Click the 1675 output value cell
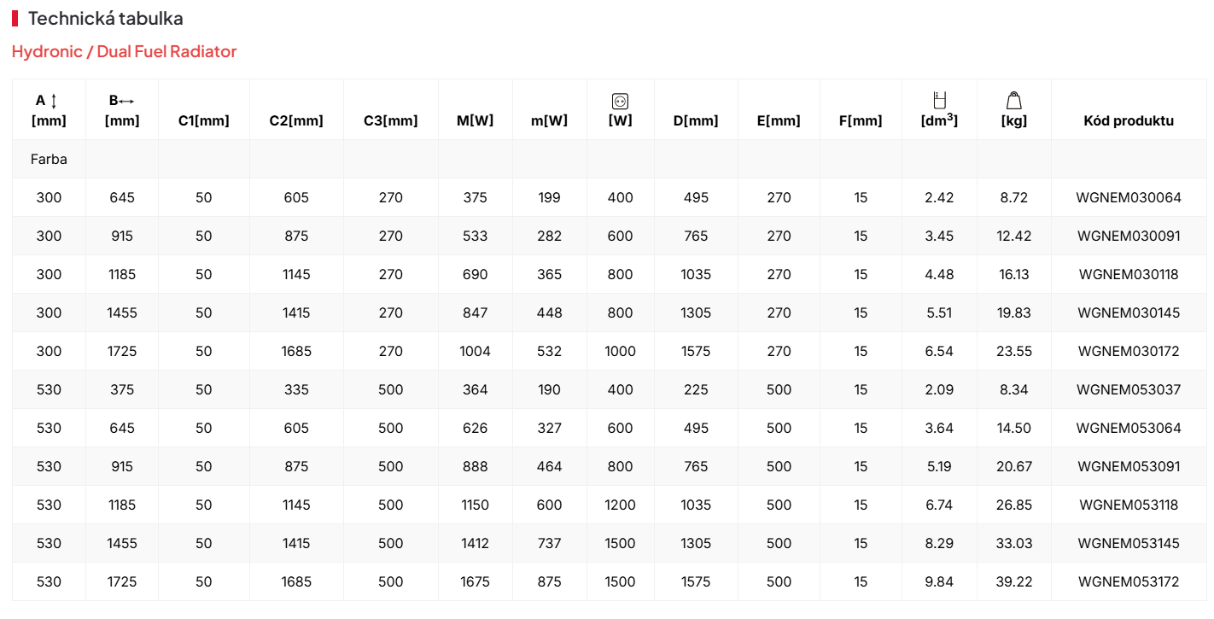Viewport: 1214px width, 619px height. 475,581
